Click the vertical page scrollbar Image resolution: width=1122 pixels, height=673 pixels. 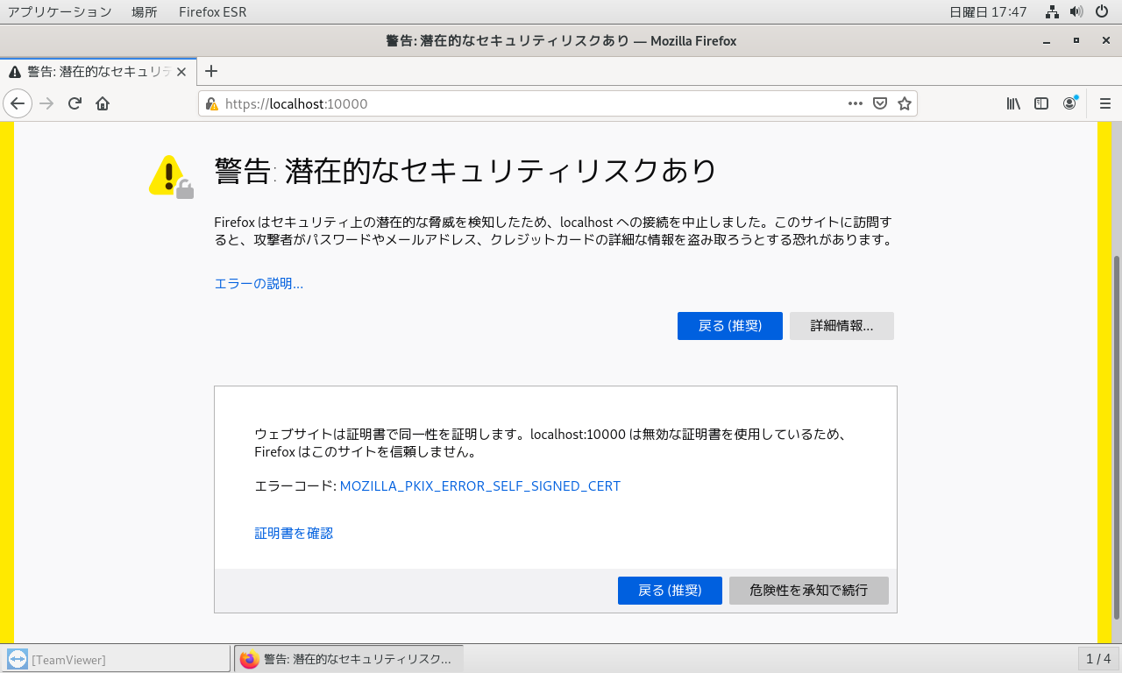tap(1116, 438)
